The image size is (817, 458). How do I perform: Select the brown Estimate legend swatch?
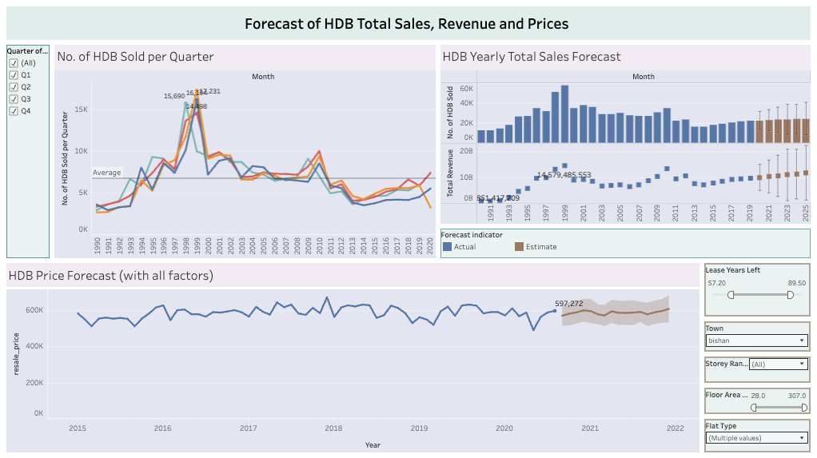(520, 247)
